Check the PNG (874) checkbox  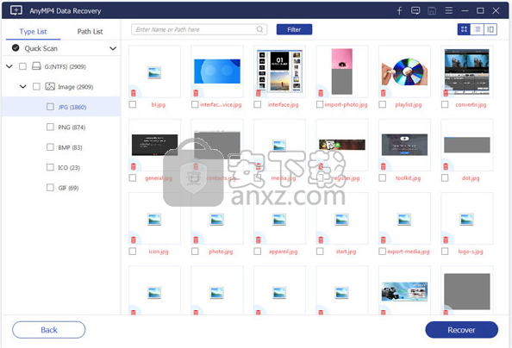click(x=50, y=127)
